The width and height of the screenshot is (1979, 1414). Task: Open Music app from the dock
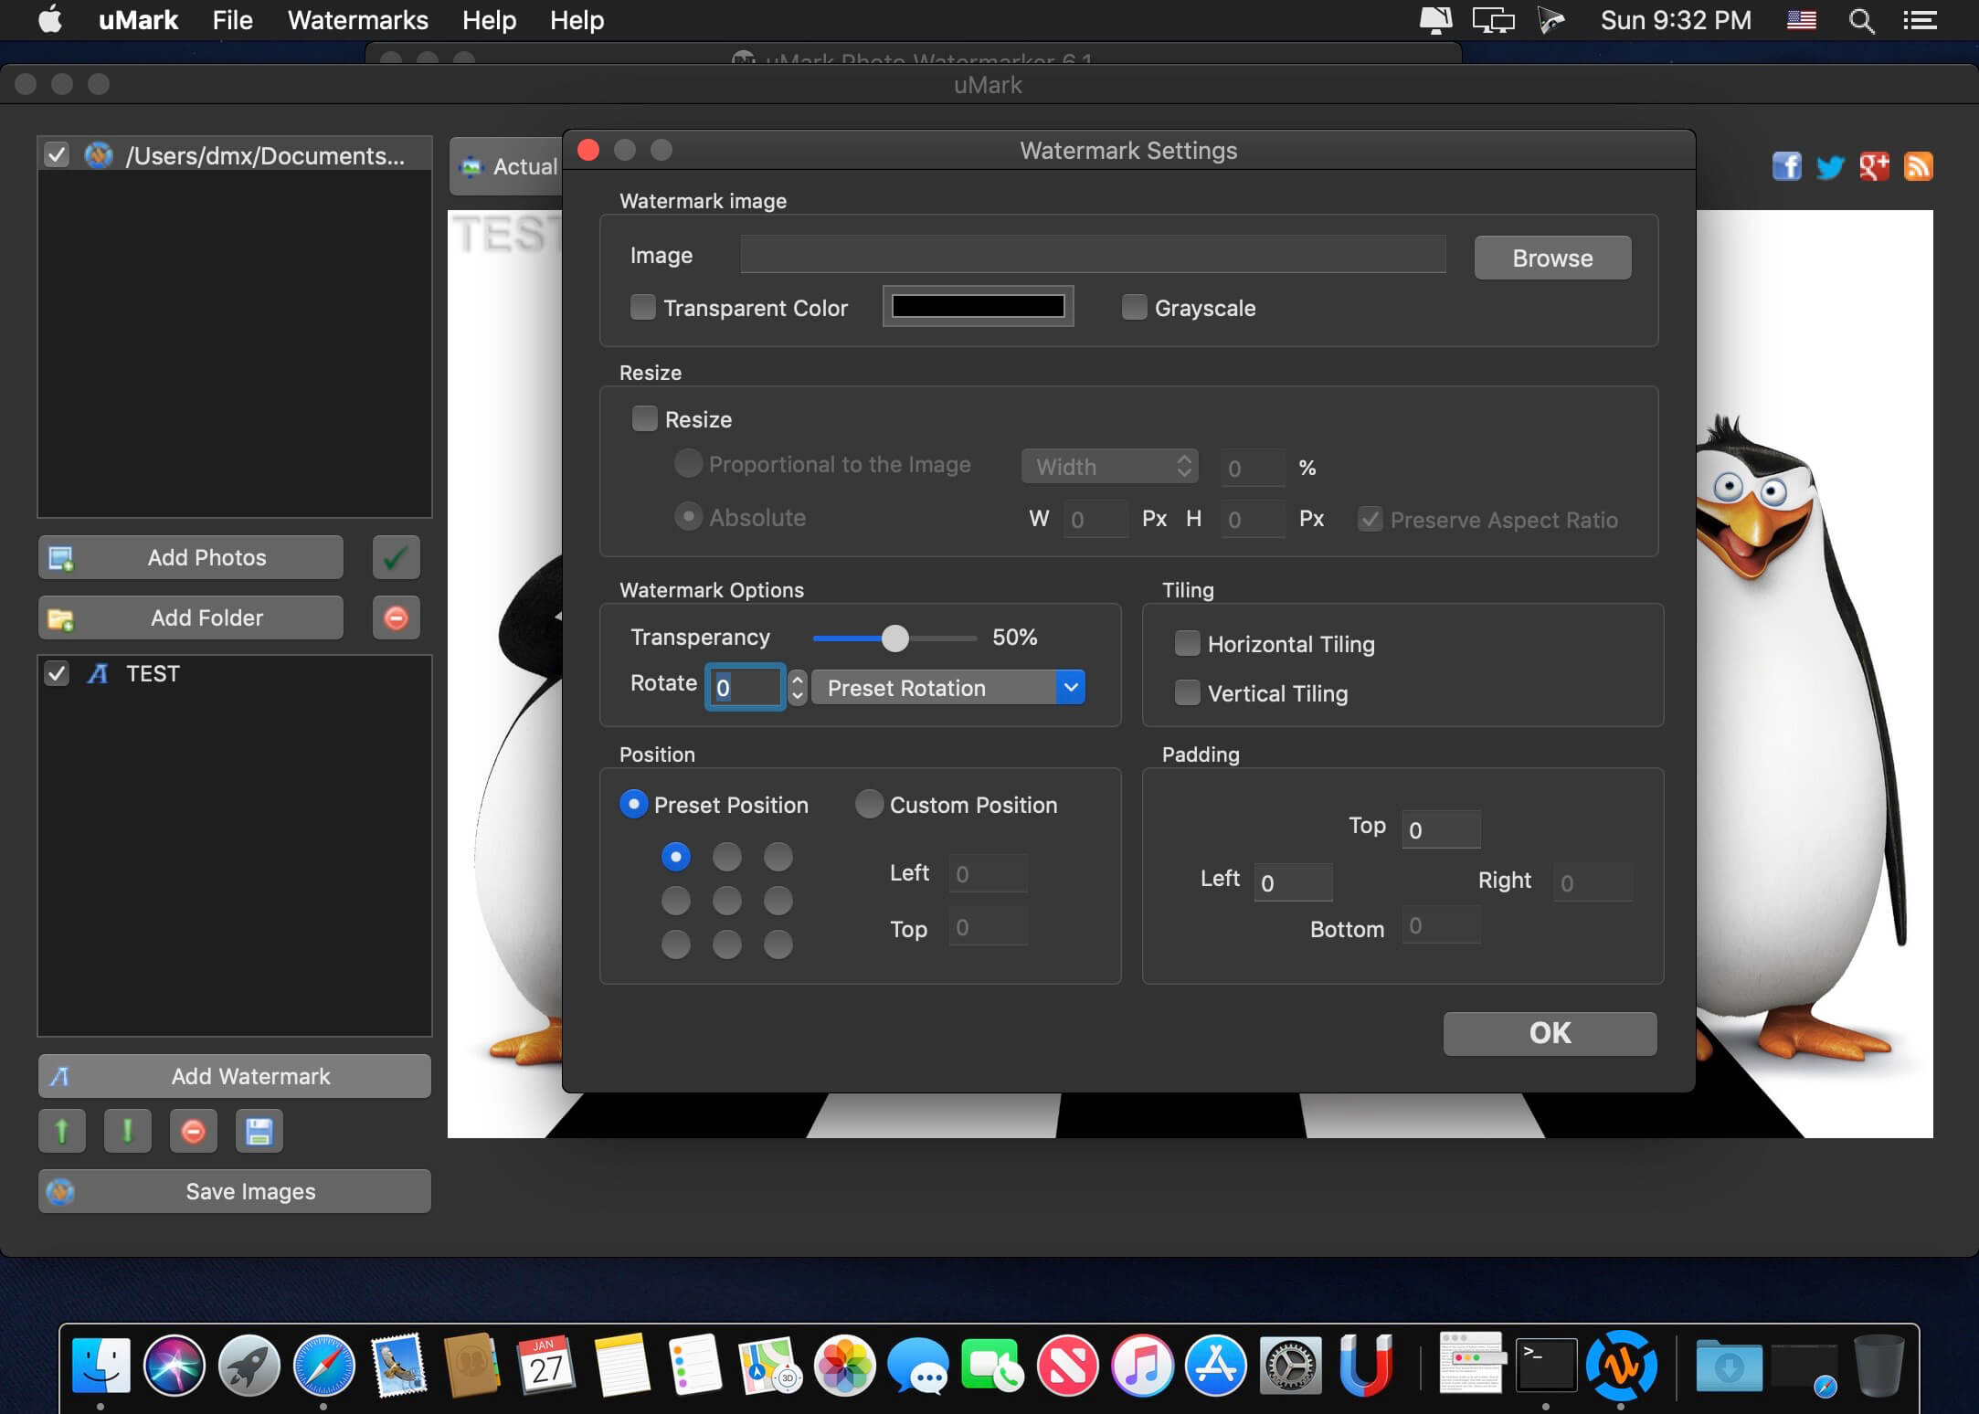click(1142, 1365)
